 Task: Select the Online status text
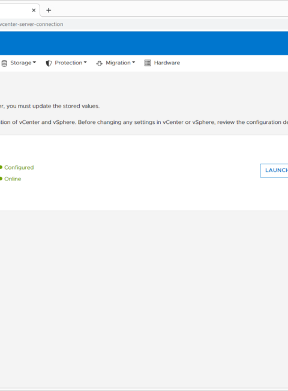[13, 179]
